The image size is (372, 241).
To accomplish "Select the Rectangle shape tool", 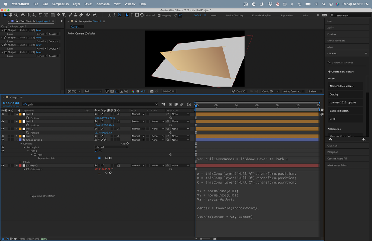I will [53, 15].
